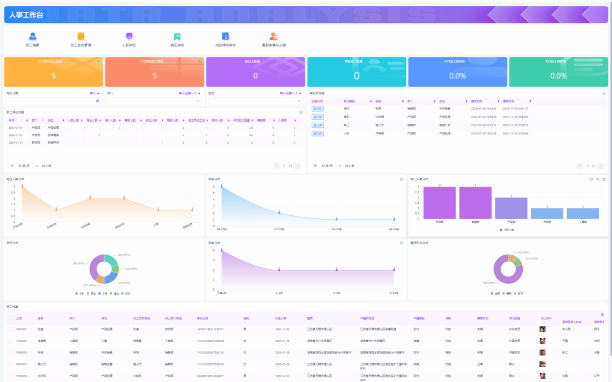Click 进行中 status tag for 张滨
612x382 pixels.
[x=318, y=108]
